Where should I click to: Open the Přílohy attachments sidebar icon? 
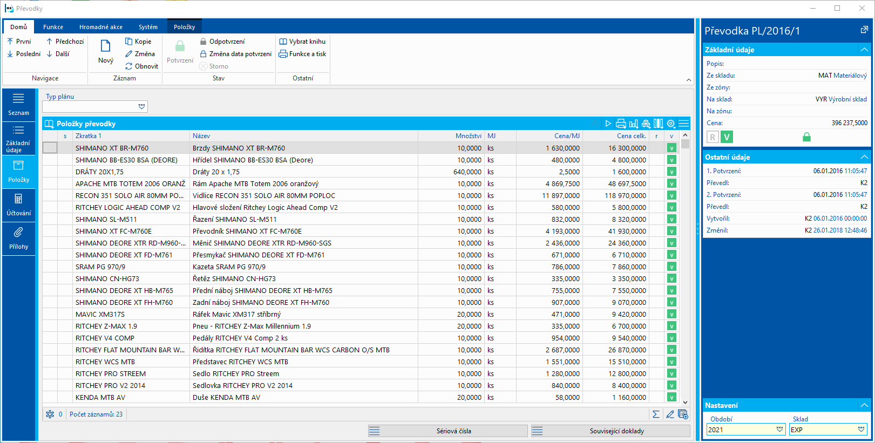(18, 238)
